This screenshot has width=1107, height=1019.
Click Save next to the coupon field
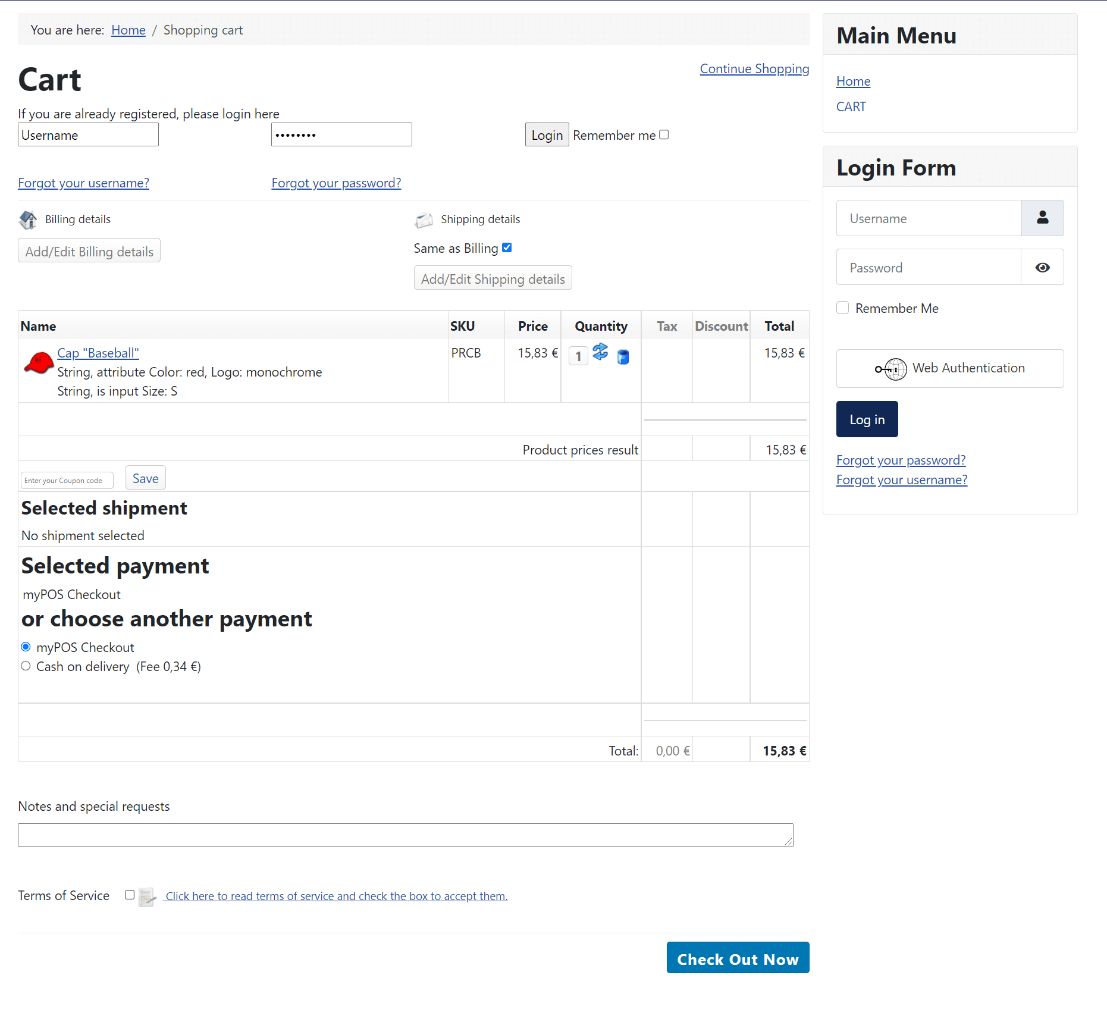[x=145, y=478]
